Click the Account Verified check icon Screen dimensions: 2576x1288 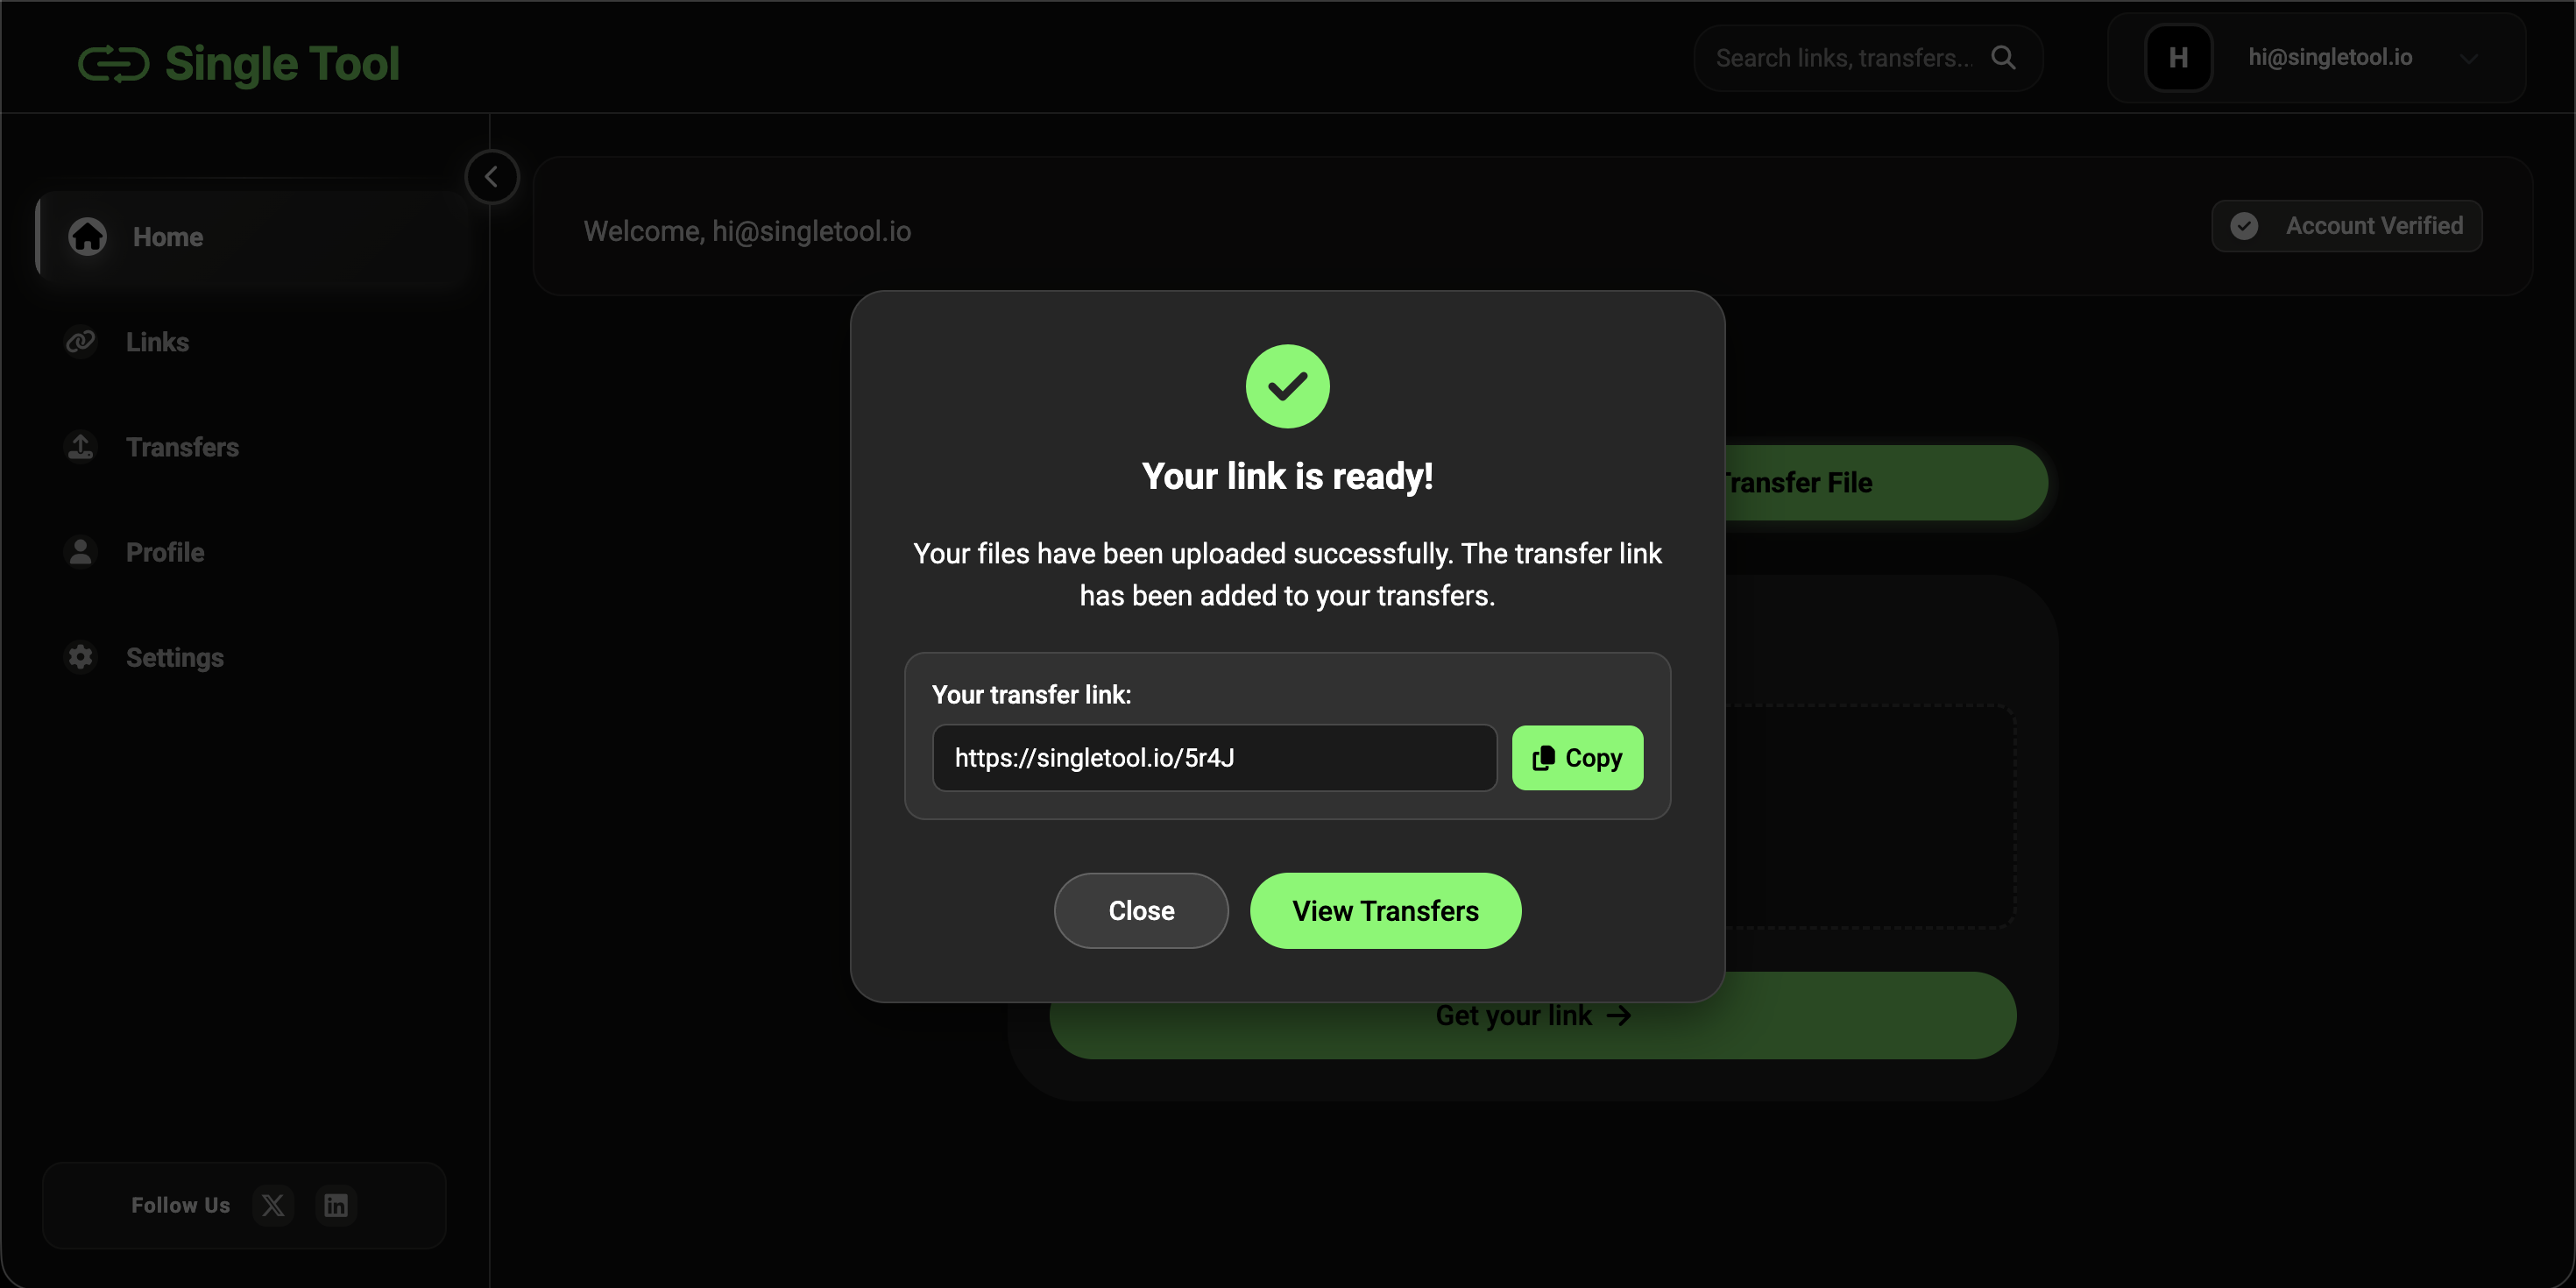(x=2244, y=226)
